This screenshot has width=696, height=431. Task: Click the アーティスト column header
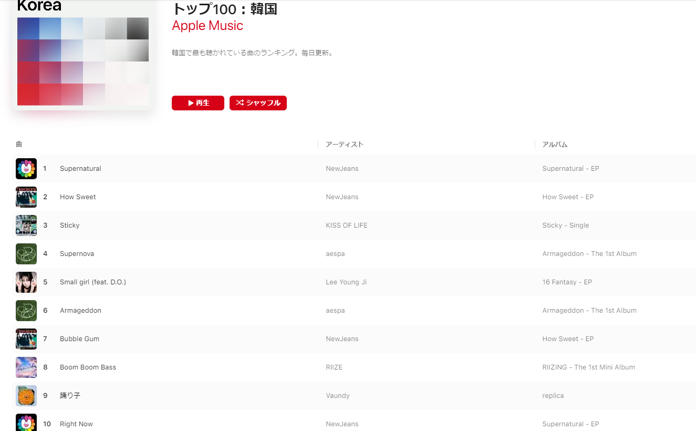345,145
